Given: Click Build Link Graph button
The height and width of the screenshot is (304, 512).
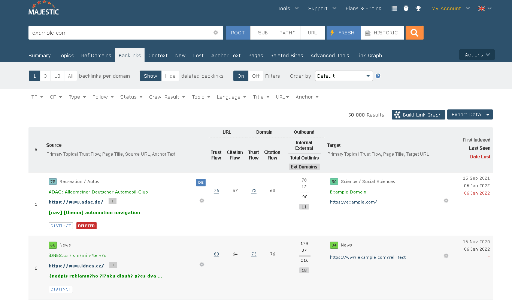Looking at the screenshot, I should click(418, 115).
